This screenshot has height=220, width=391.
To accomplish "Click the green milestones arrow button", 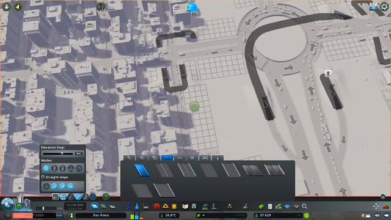I will coord(19,207).
